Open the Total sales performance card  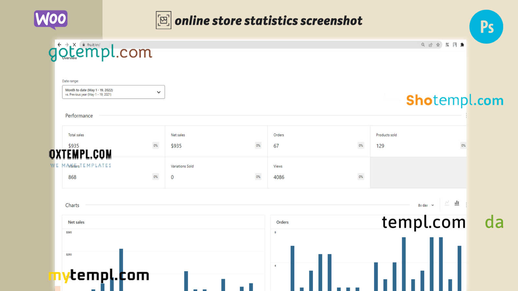(x=113, y=141)
